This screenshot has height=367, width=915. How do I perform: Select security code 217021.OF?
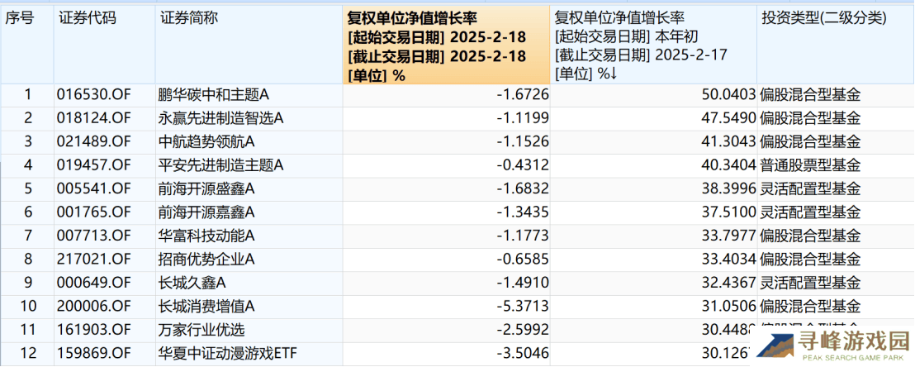point(94,260)
